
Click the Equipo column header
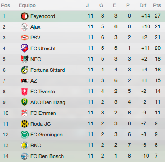coord(27,5)
